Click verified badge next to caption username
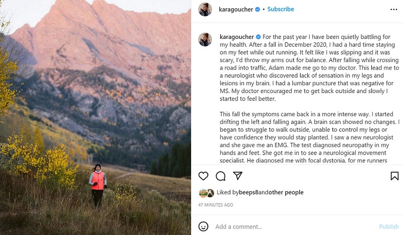Image resolution: width=403 pixels, height=235 pixels. [258, 37]
